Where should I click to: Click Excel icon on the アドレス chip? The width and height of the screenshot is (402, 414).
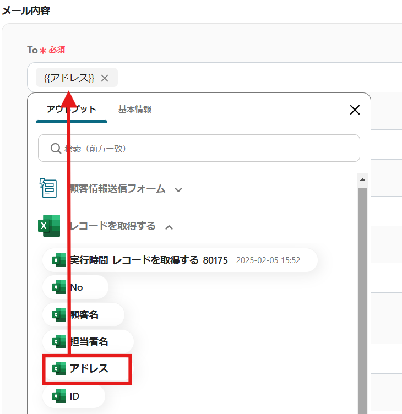coord(59,369)
